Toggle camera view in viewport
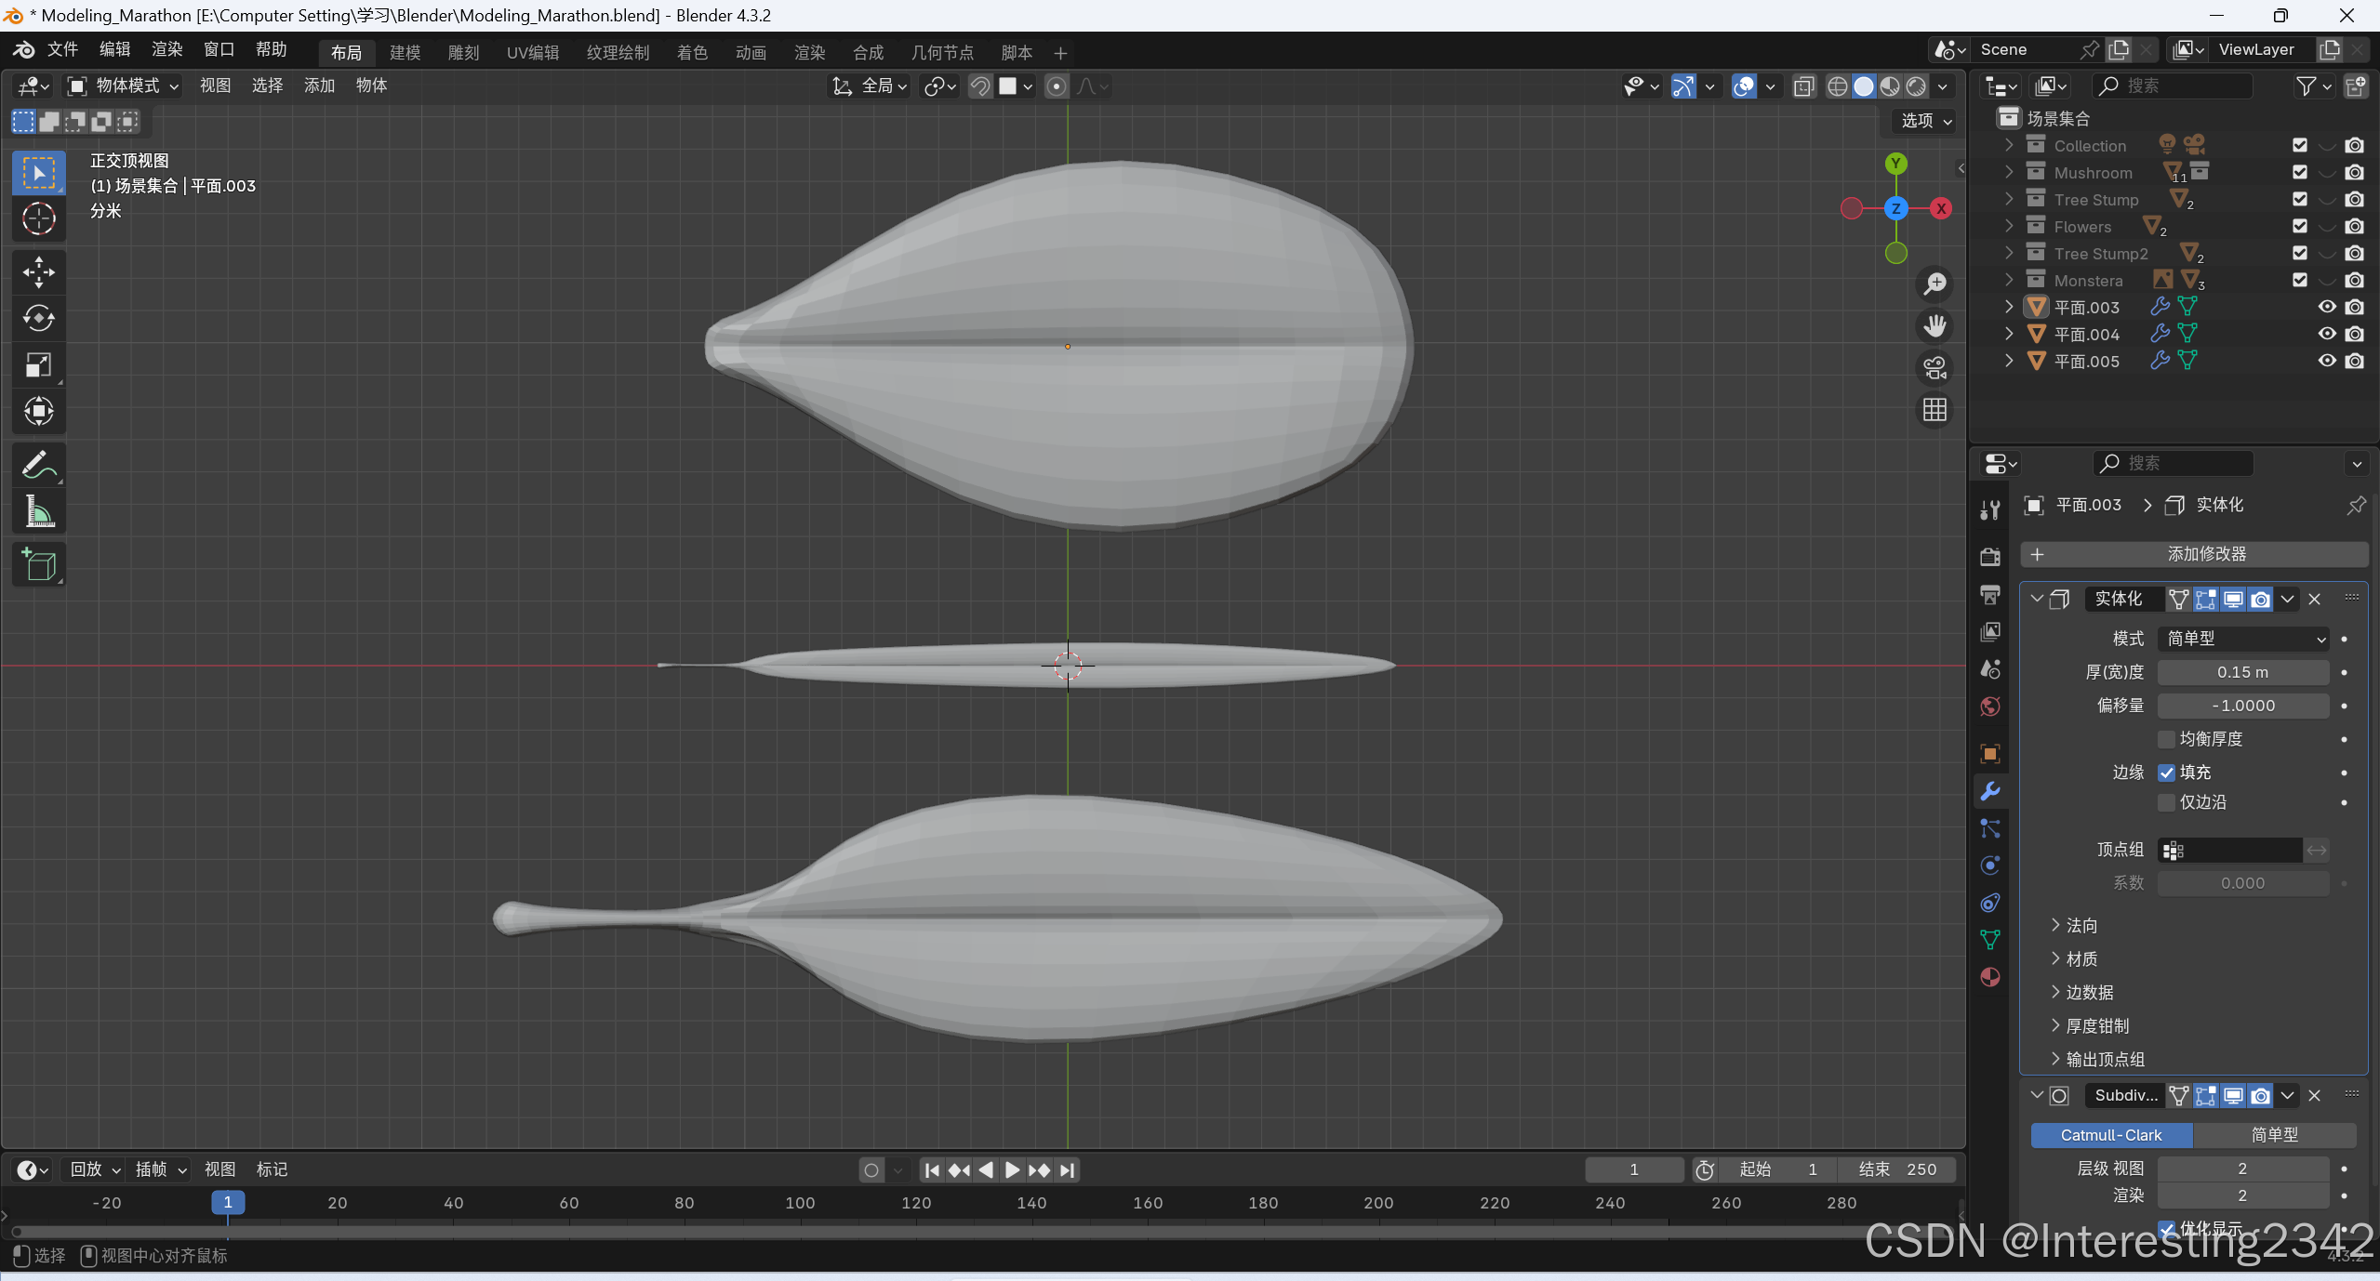Image resolution: width=2380 pixels, height=1281 pixels. 1935,368
